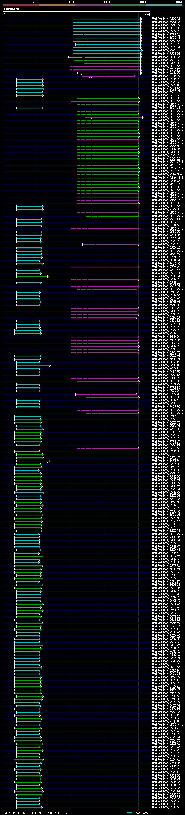Select the UniRef100_B9I5U7 label
Screen dimensions: 185x815
tap(166, 92)
